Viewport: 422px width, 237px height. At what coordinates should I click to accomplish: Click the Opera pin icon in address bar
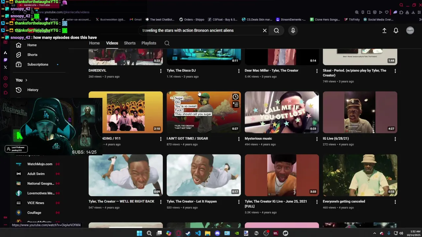pyautogui.click(x=363, y=12)
